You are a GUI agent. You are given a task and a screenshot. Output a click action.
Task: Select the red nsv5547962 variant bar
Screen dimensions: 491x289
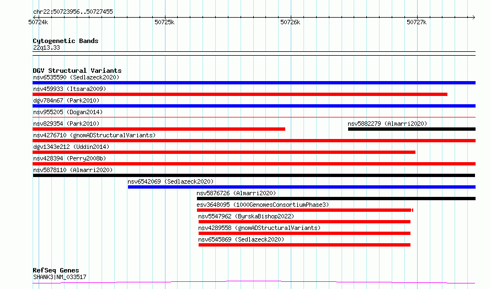click(x=305, y=222)
